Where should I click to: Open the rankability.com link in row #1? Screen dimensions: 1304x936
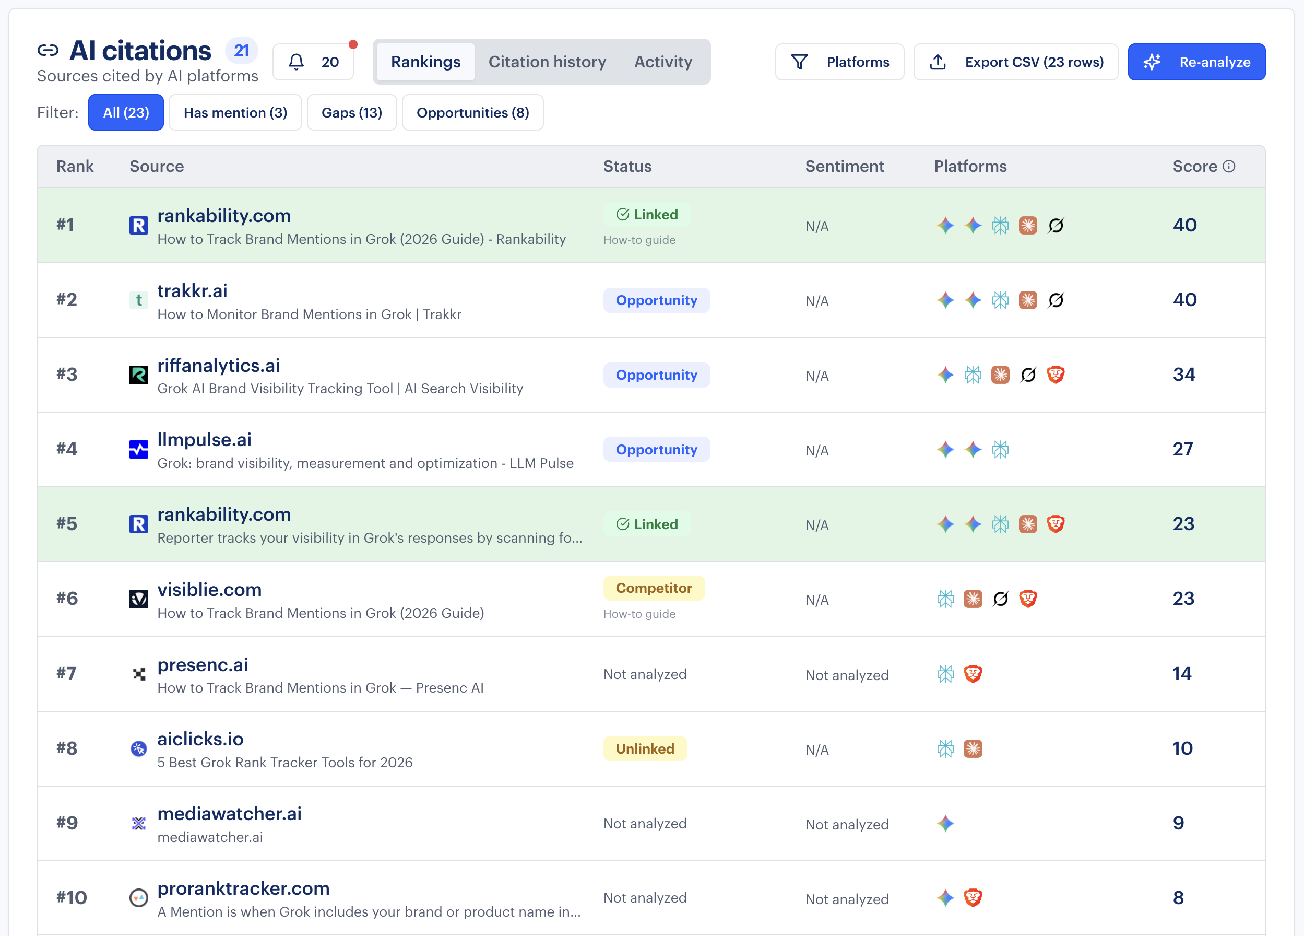tap(224, 216)
